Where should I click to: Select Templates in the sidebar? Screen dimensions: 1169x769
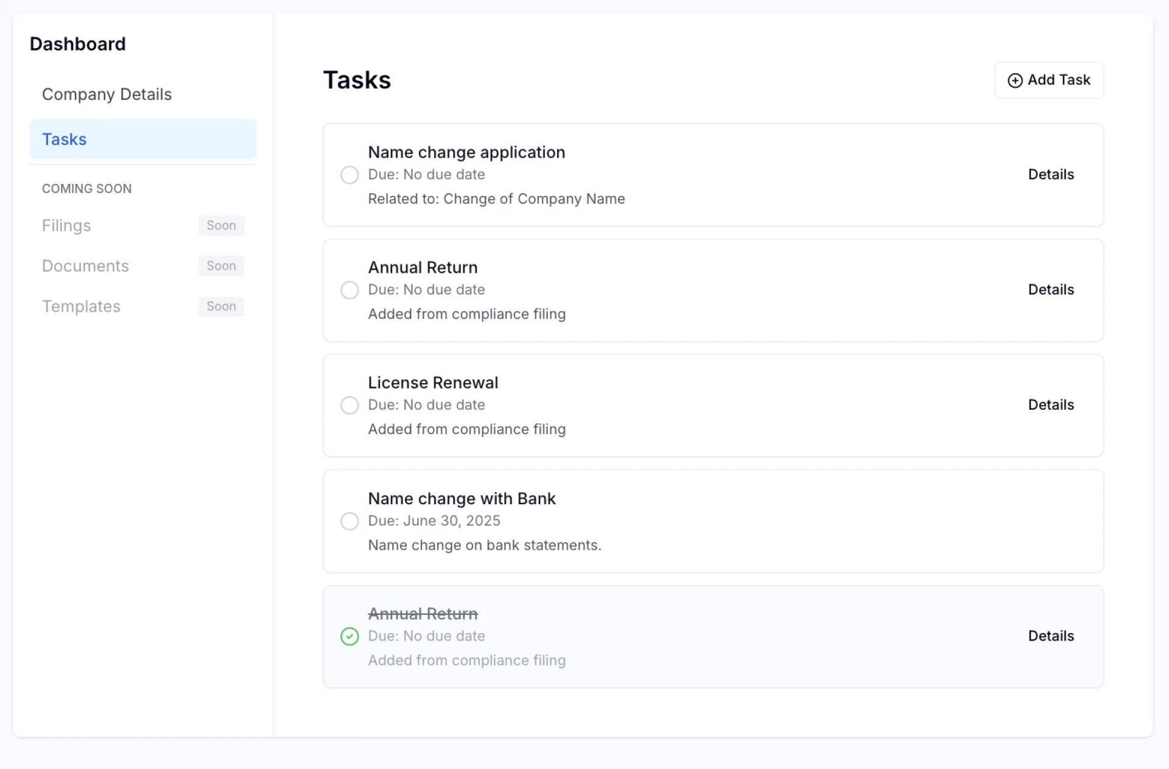[x=81, y=306]
